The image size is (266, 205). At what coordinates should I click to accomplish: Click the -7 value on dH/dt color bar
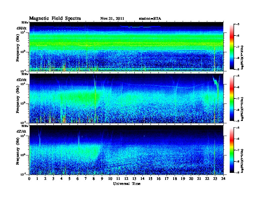coord(238,47)
